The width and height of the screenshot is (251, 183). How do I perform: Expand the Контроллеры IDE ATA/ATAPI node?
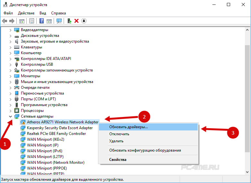pos(10,59)
